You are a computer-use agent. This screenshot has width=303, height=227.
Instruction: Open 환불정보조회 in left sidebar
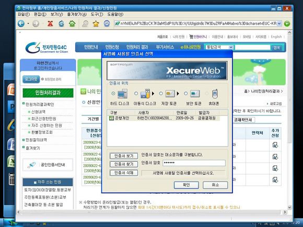[42, 132]
